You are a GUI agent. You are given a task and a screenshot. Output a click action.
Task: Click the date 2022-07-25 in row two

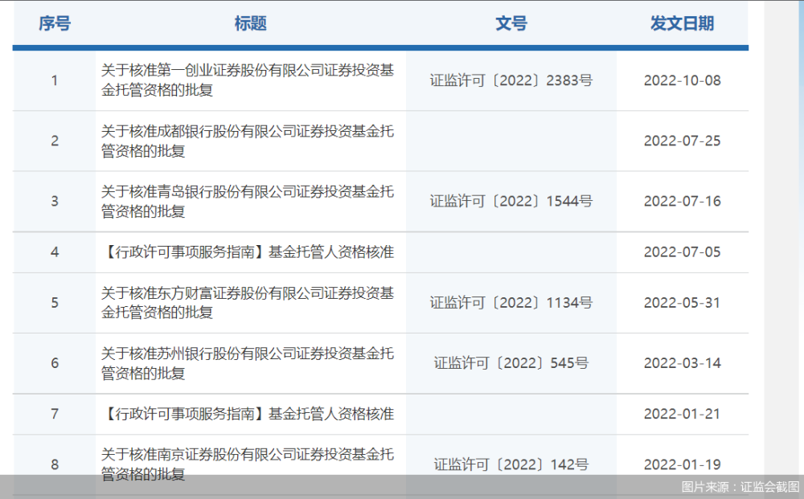(683, 141)
